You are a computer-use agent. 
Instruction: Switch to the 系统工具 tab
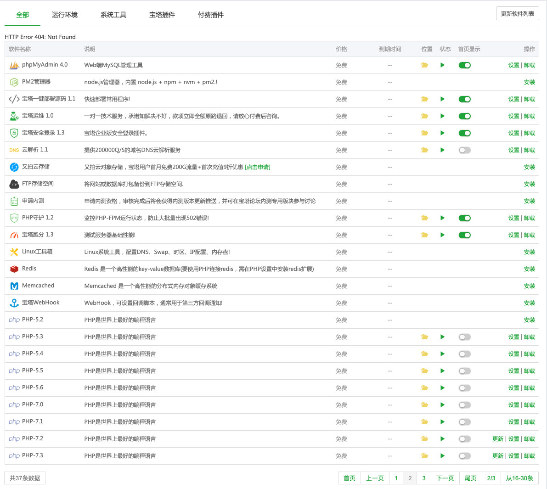click(113, 15)
